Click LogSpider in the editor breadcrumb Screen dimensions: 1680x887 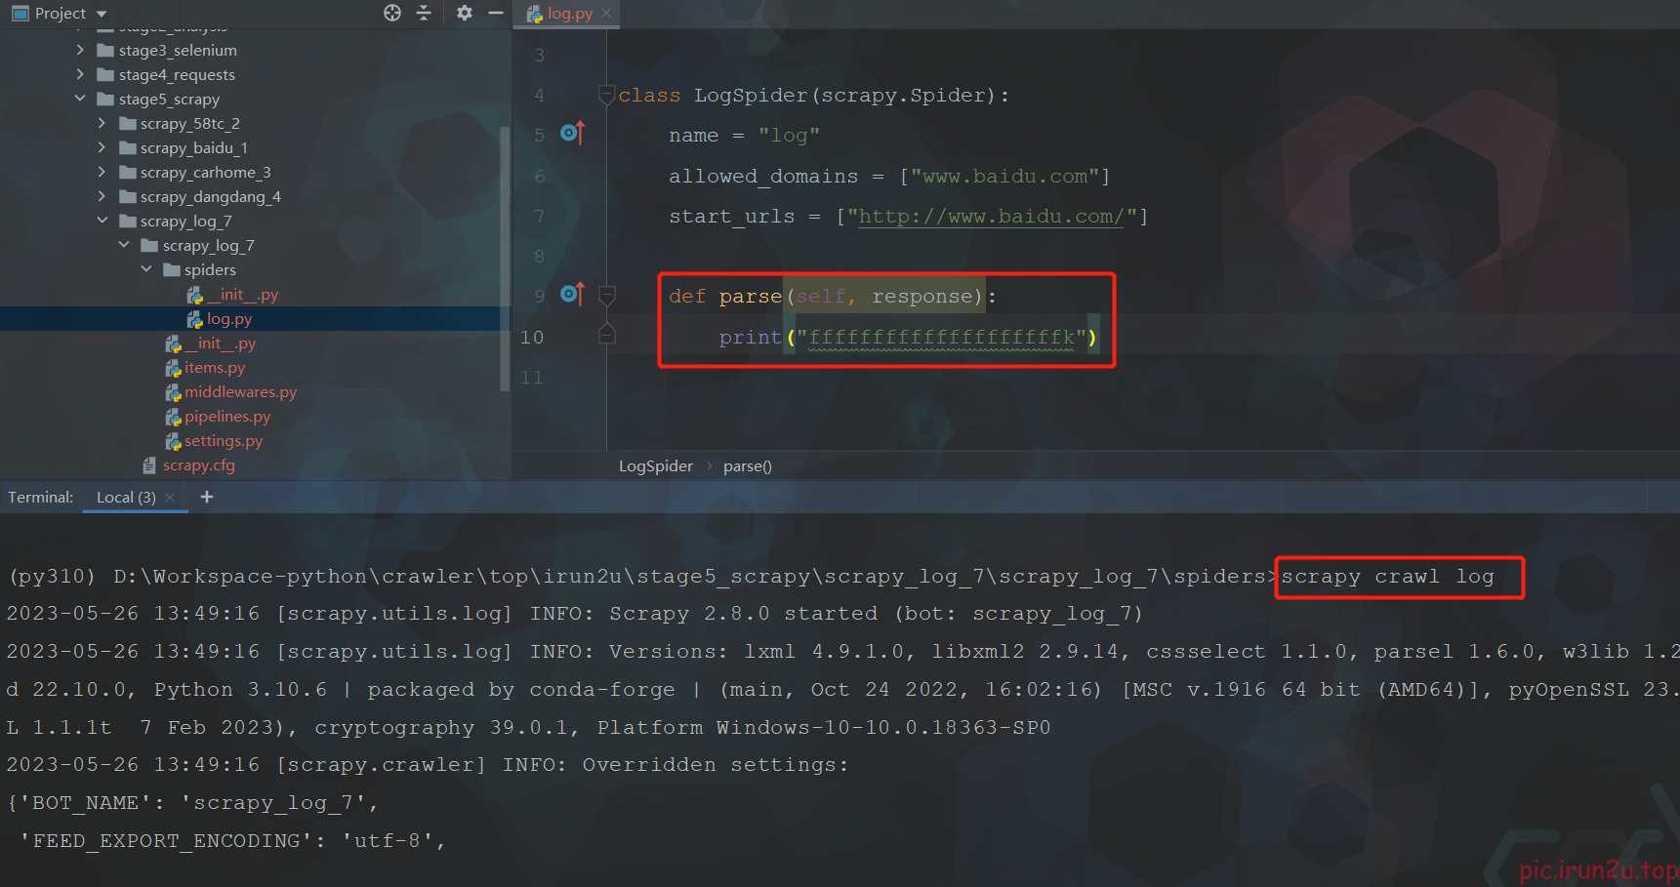click(x=655, y=466)
